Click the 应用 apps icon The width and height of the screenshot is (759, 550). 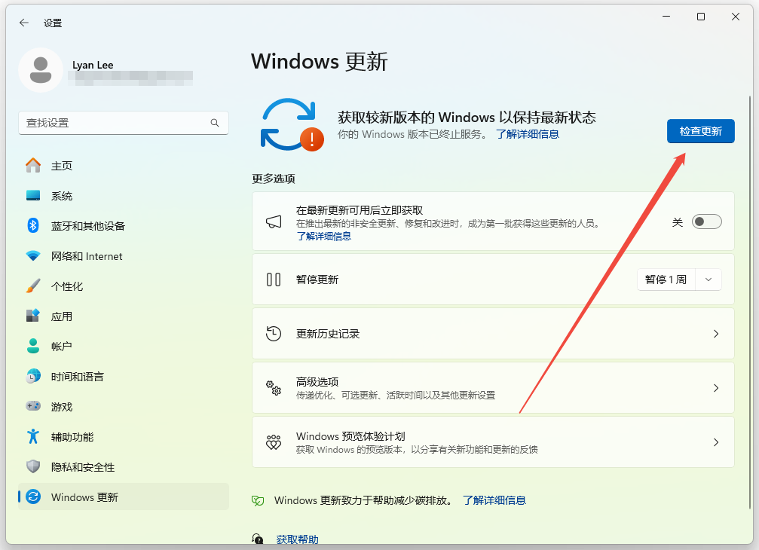click(33, 316)
